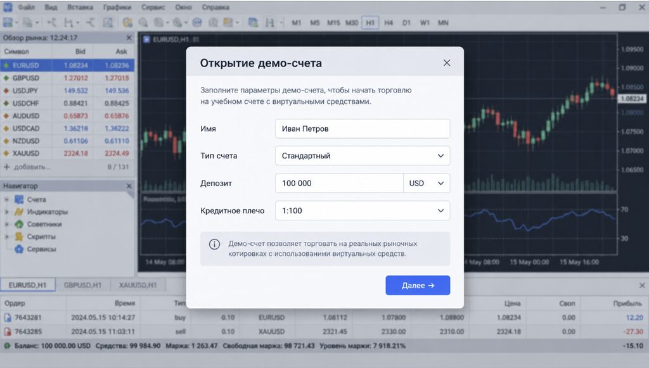Open the Справка menu
The width and height of the screenshot is (649, 368).
[215, 8]
